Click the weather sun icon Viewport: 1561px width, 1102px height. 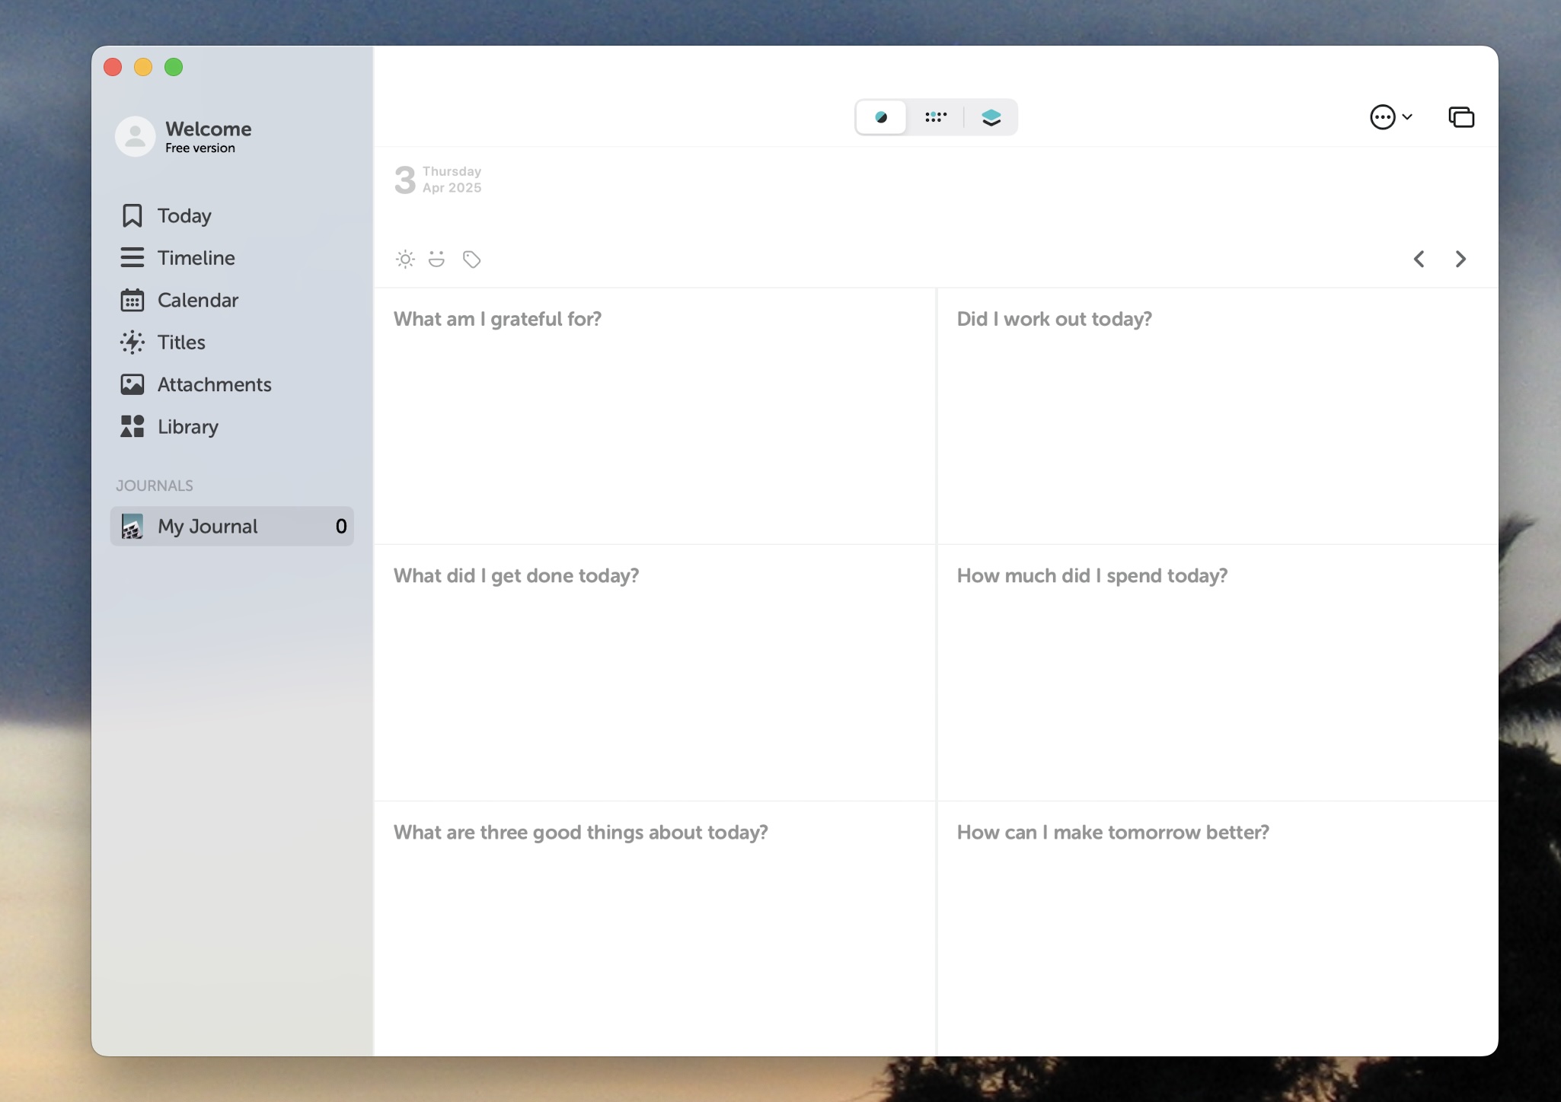point(405,260)
